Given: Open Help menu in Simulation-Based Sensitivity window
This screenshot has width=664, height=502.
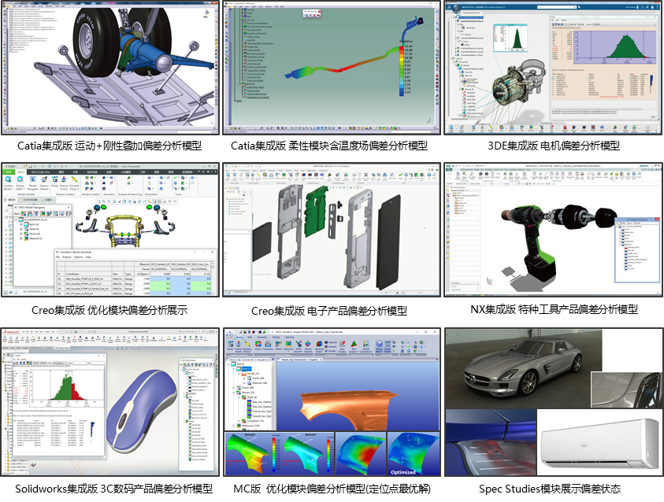Looking at the screenshot, I should [x=88, y=257].
